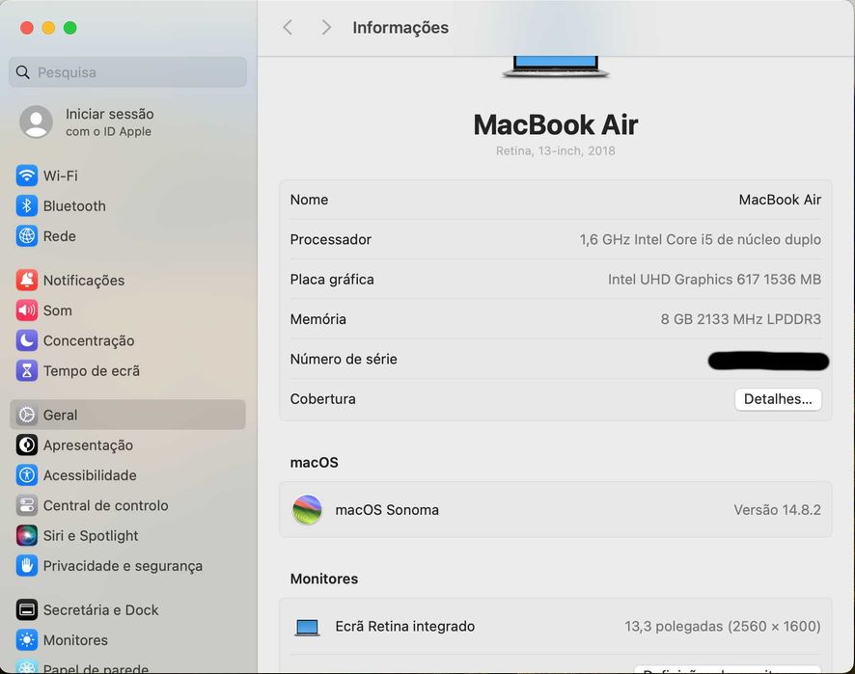855x674 pixels.
Task: Click the 13,3 polegadas resolution text
Action: [x=723, y=626]
